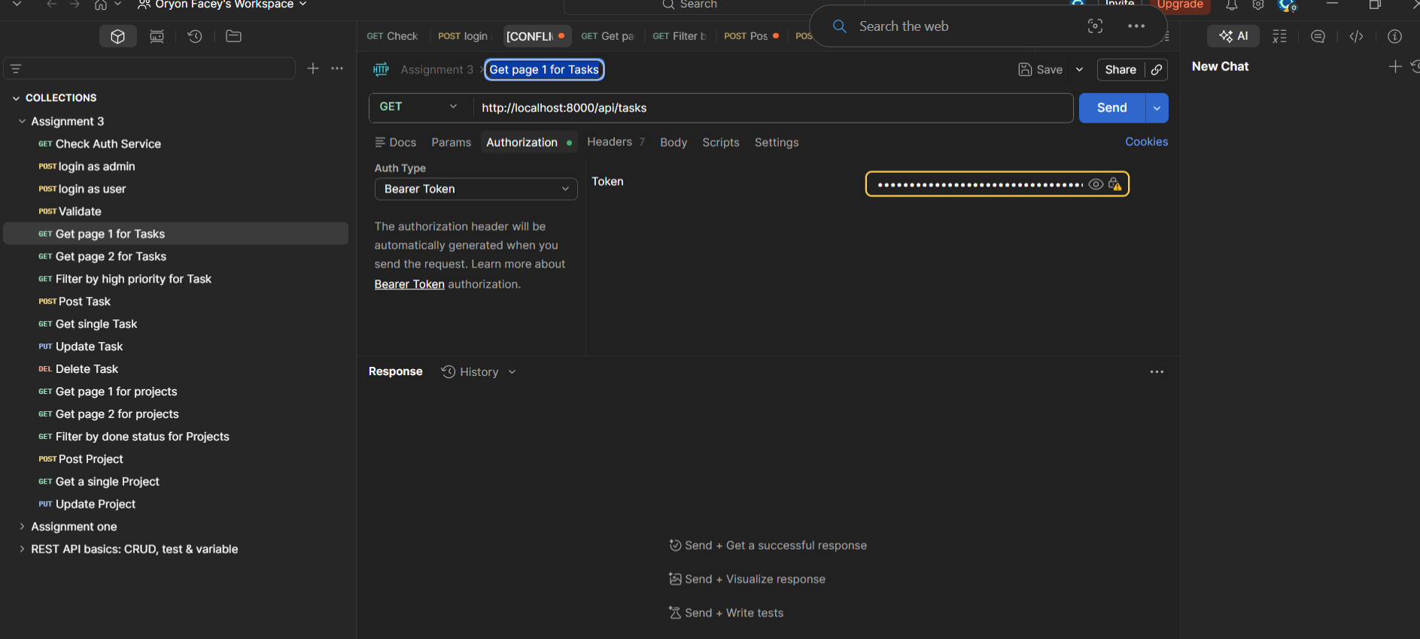Click the HTTP icon before the Assignment 3 breadcrumb

382,70
